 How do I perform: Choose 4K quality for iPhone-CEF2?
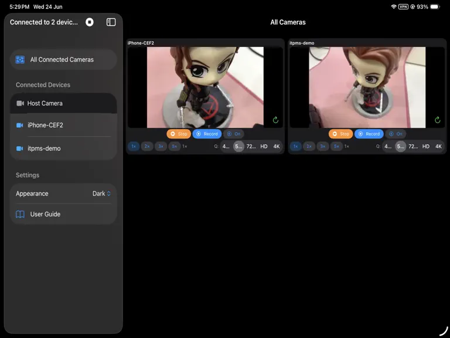tap(277, 146)
